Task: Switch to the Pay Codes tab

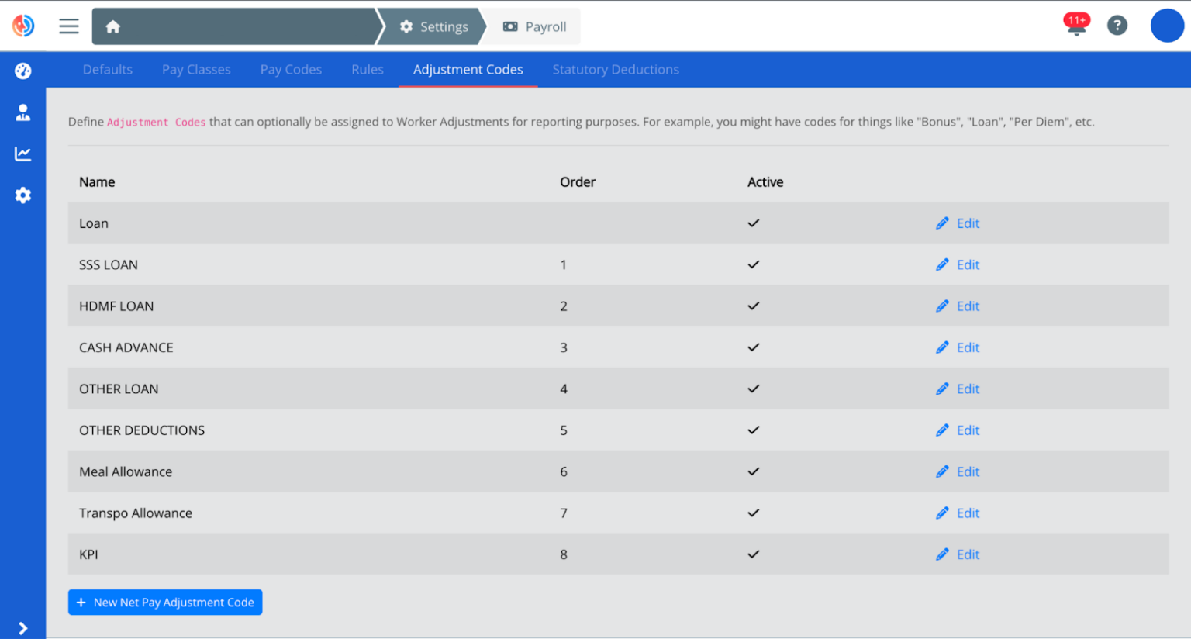Action: click(x=291, y=70)
